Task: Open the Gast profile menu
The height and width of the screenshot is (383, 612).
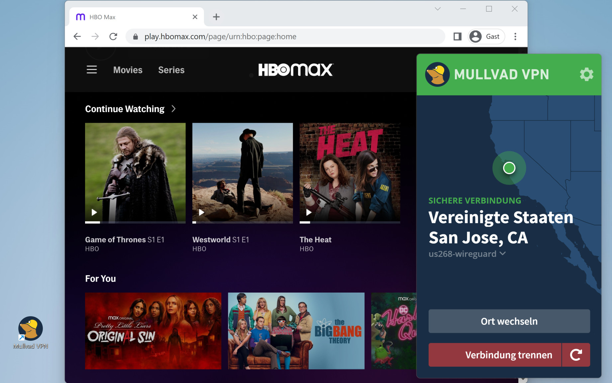Action: 486,37
